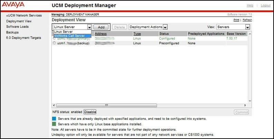Print the deployment view
274x139 pixels.
coord(236,20)
